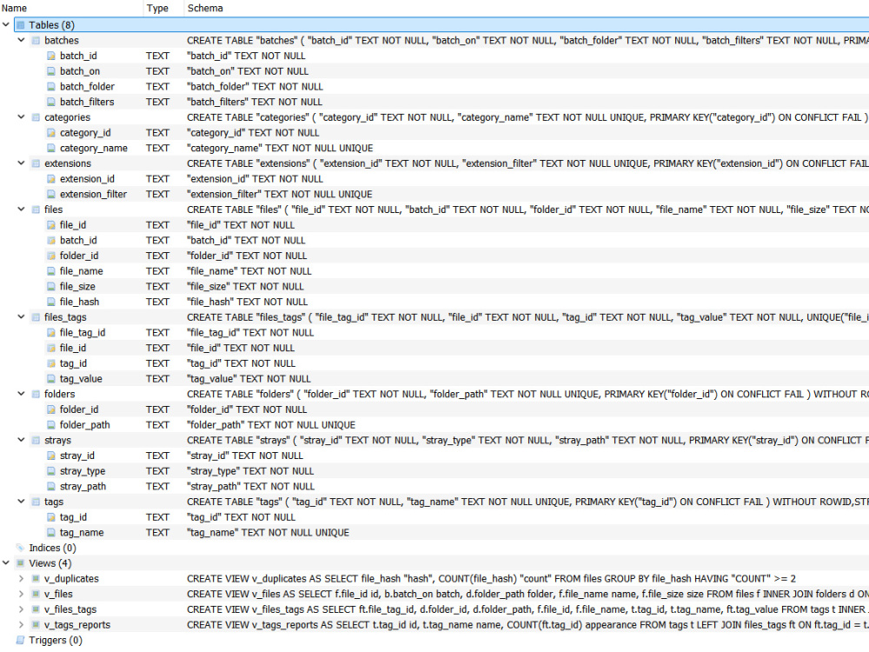Click the files table icon
This screenshot has width=869, height=652.
point(36,210)
